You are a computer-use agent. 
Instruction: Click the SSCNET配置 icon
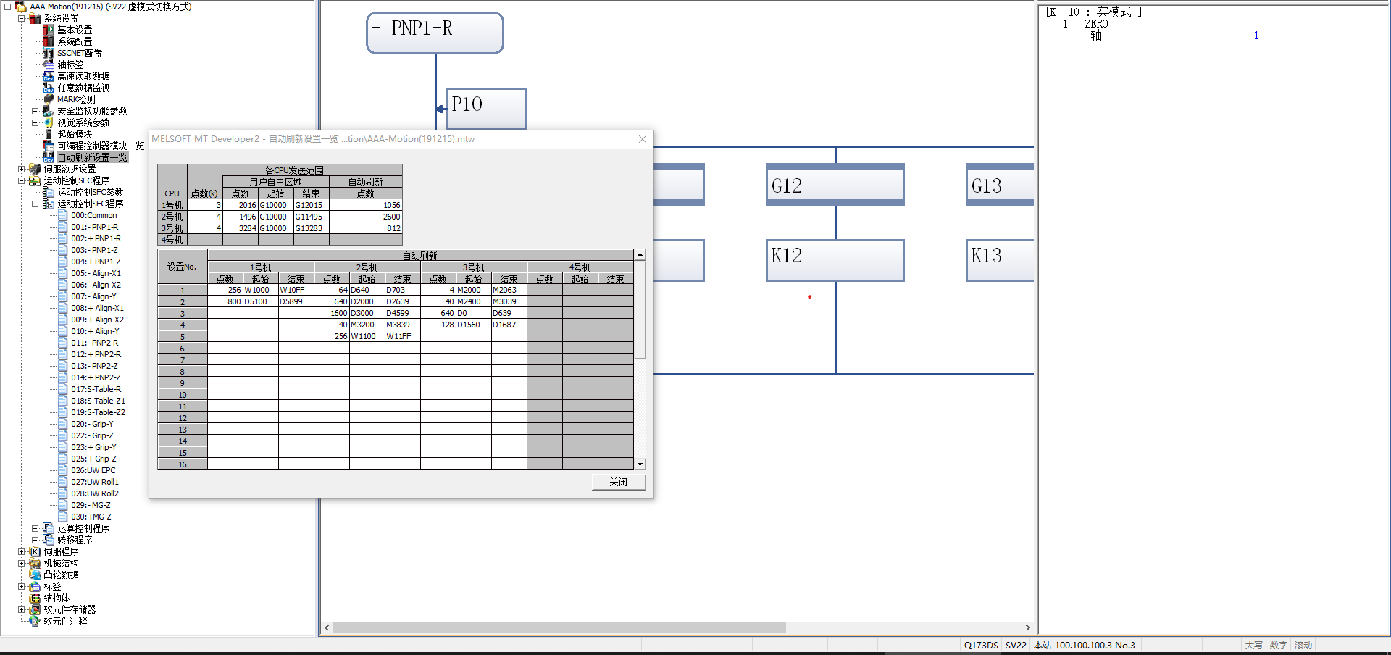(x=49, y=53)
